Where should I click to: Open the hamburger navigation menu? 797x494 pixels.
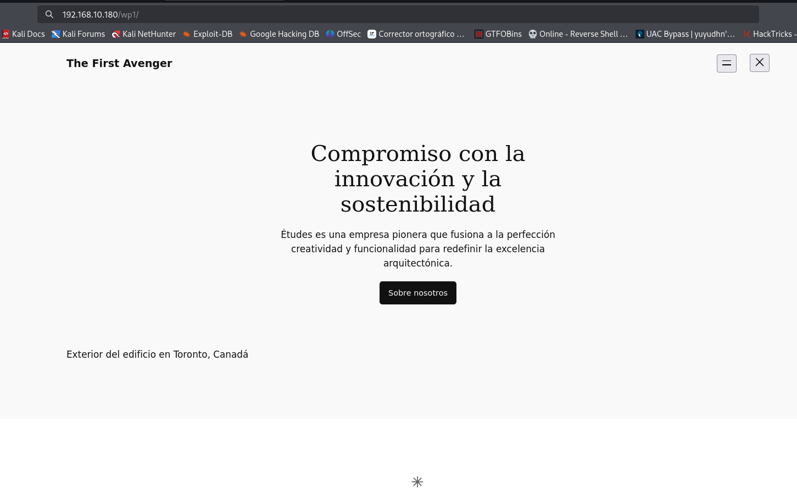pyautogui.click(x=726, y=63)
